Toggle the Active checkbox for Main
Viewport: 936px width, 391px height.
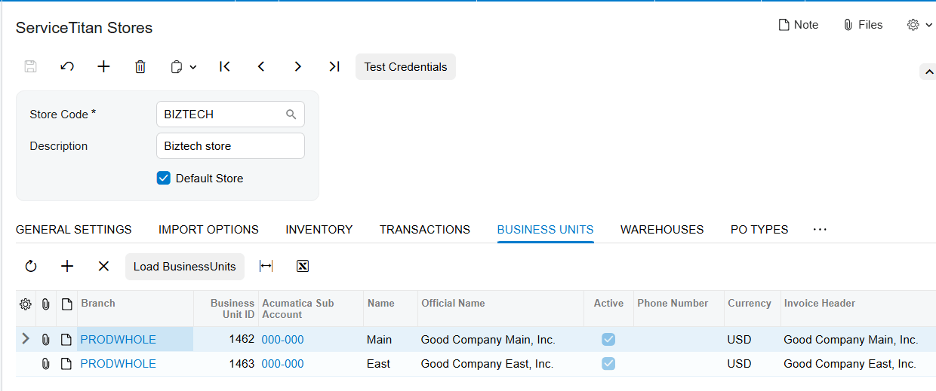pyautogui.click(x=608, y=340)
